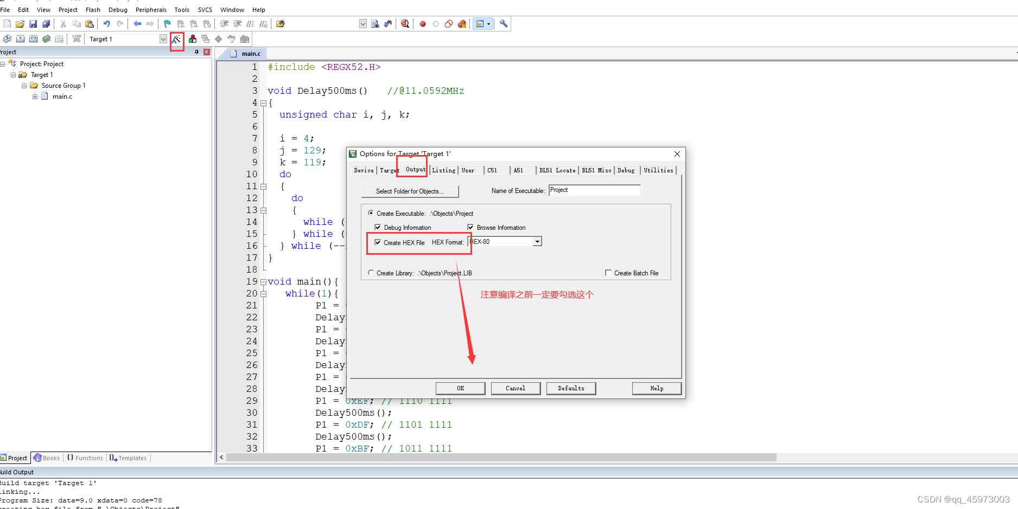Switch to Debug tab in dialog
Screen dimensions: 1018x509
(626, 170)
